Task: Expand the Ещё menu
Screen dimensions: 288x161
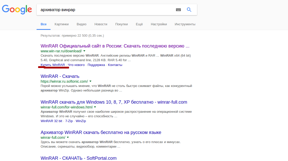Action: (x=139, y=24)
